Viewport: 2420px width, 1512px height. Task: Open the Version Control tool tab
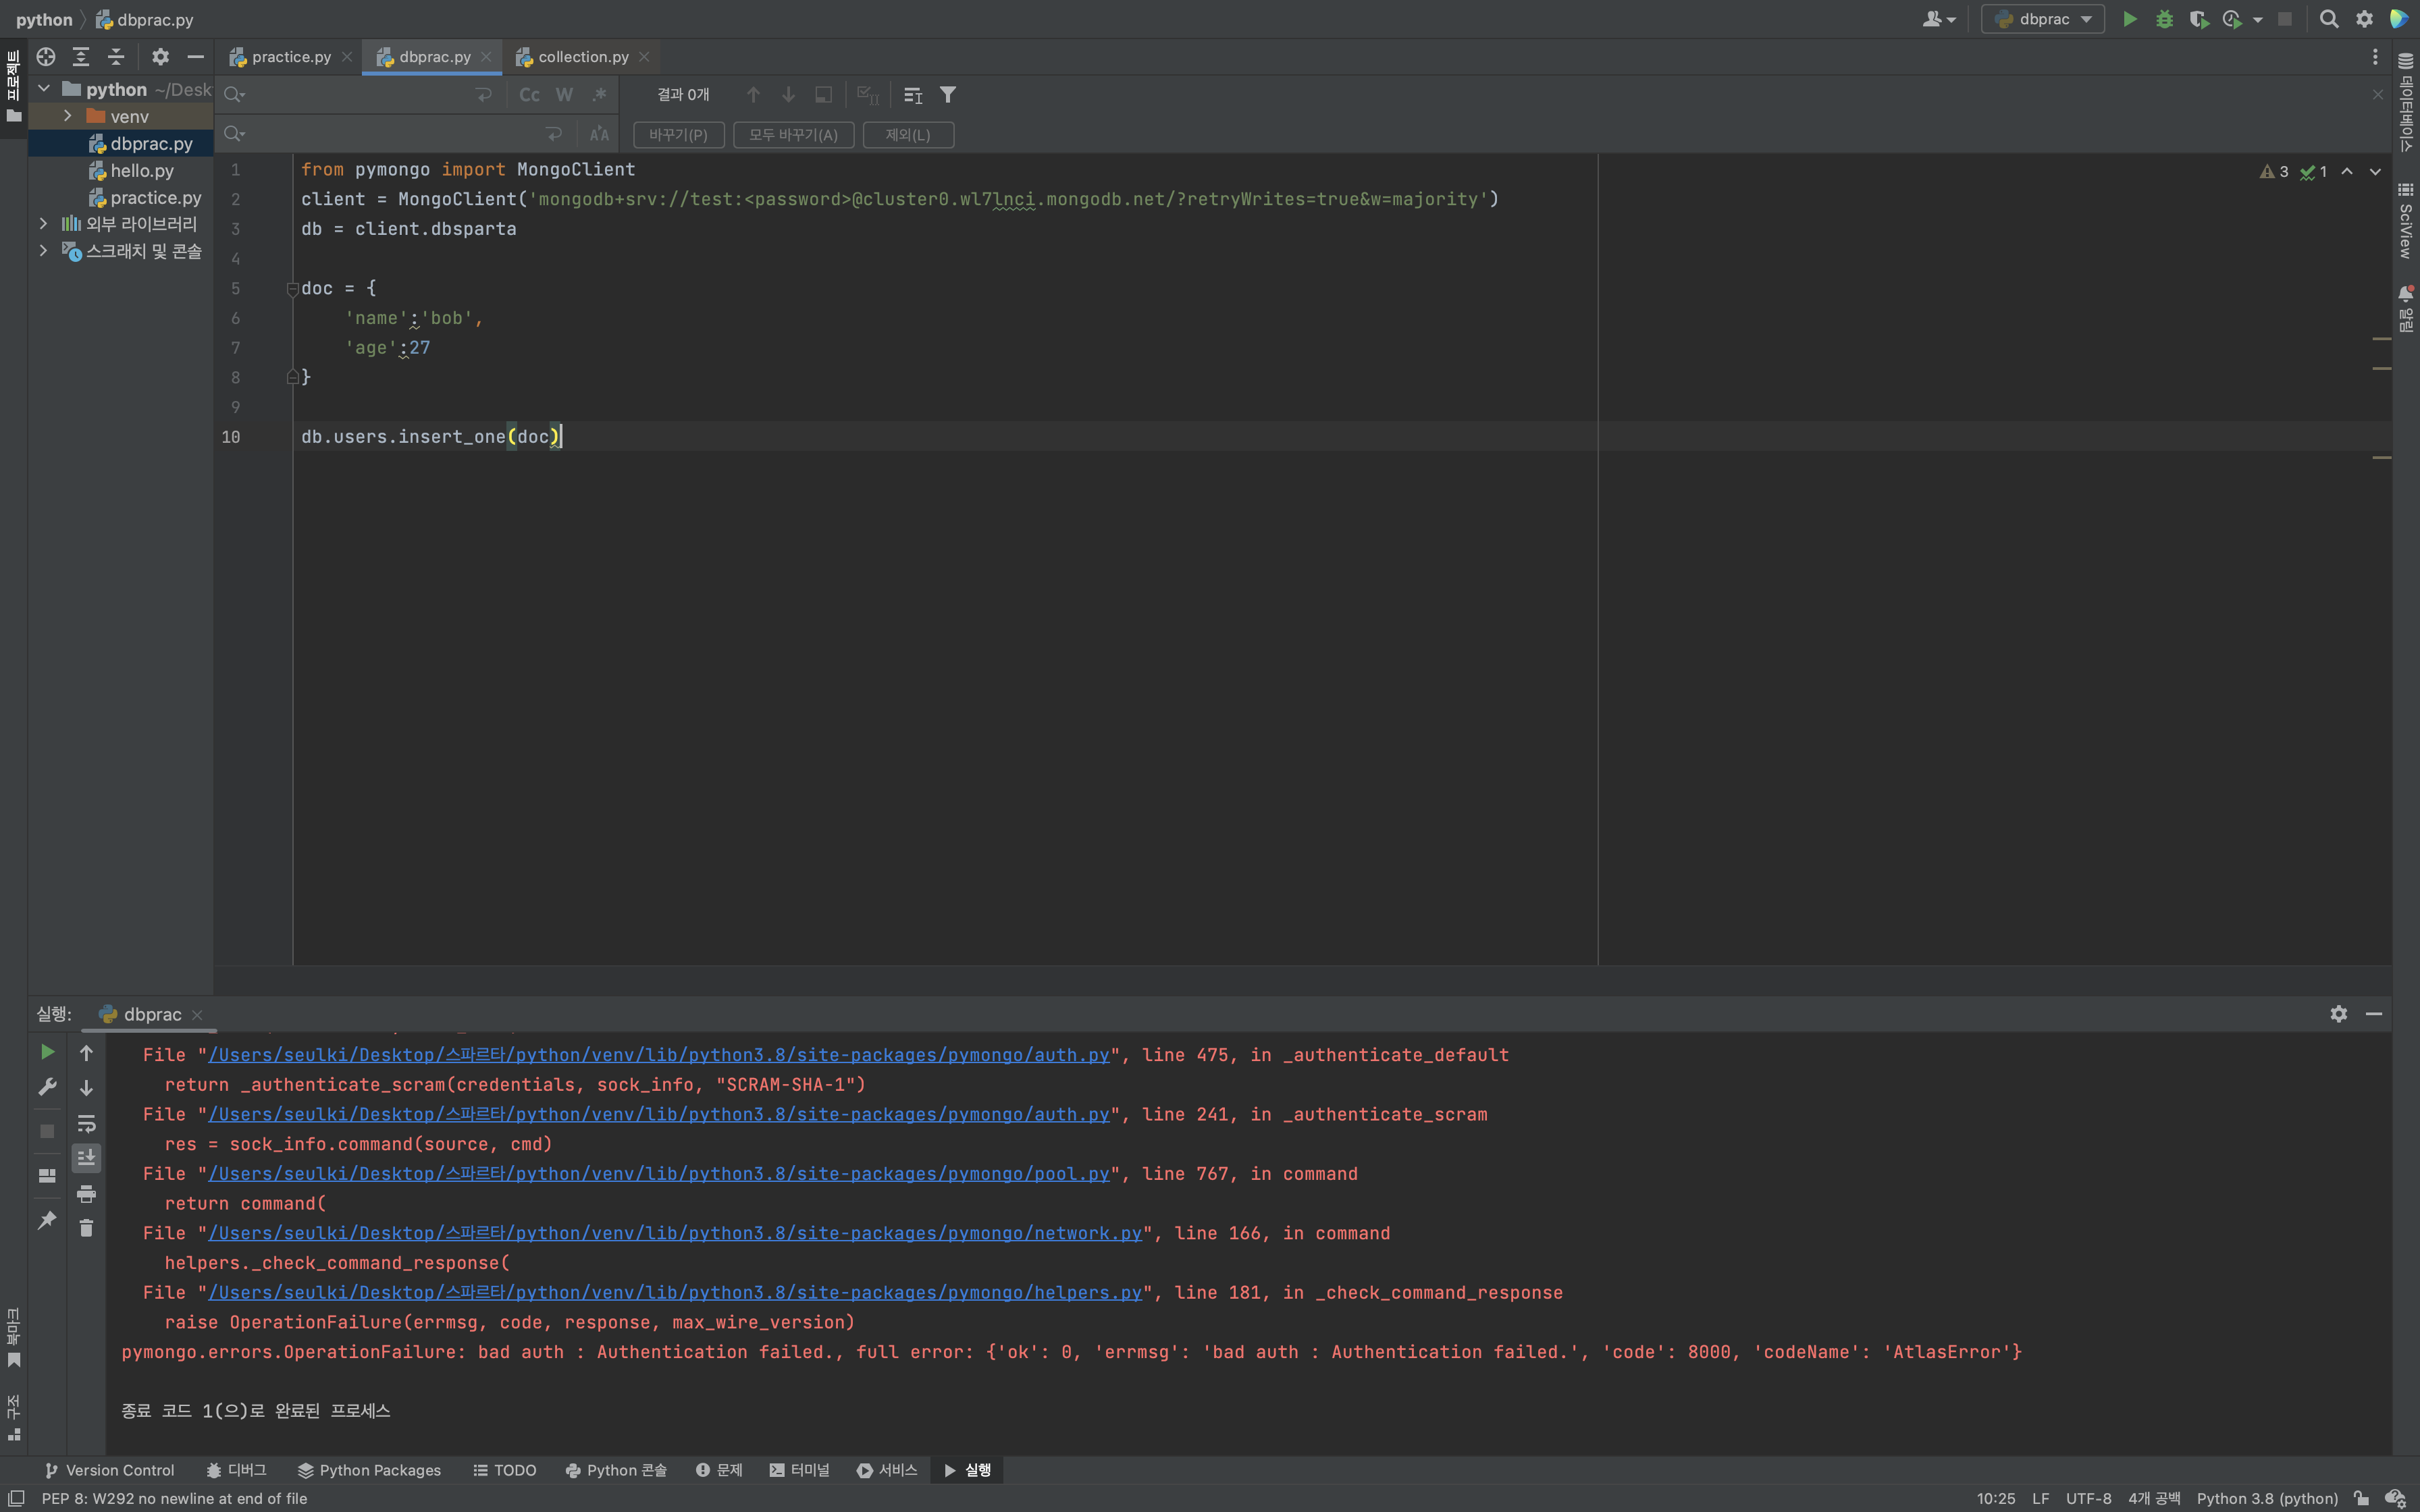[110, 1470]
